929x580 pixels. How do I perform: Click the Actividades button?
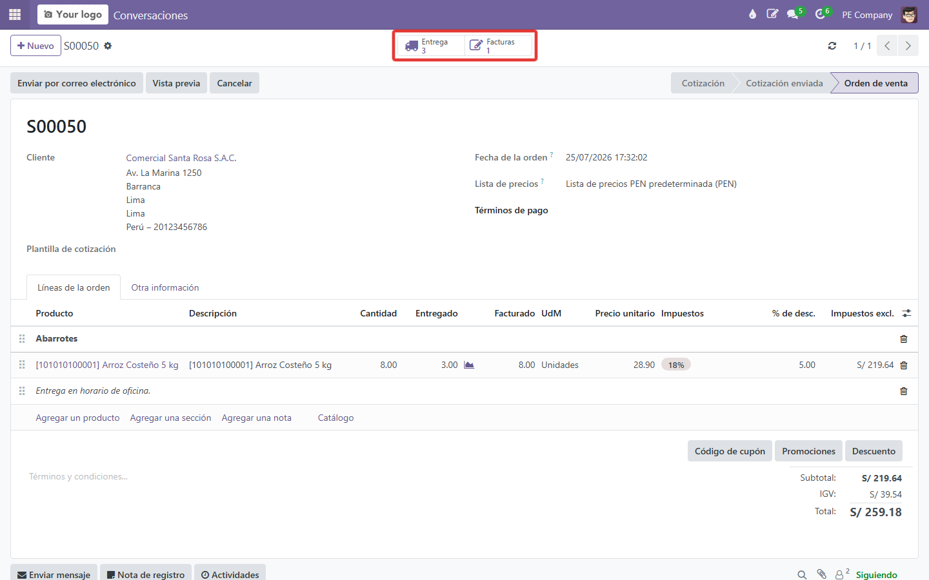pyautogui.click(x=230, y=574)
